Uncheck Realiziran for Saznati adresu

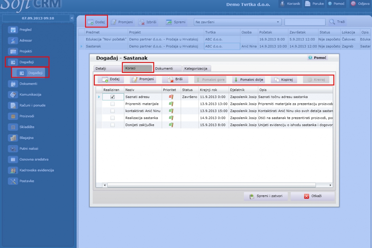[x=113, y=97]
